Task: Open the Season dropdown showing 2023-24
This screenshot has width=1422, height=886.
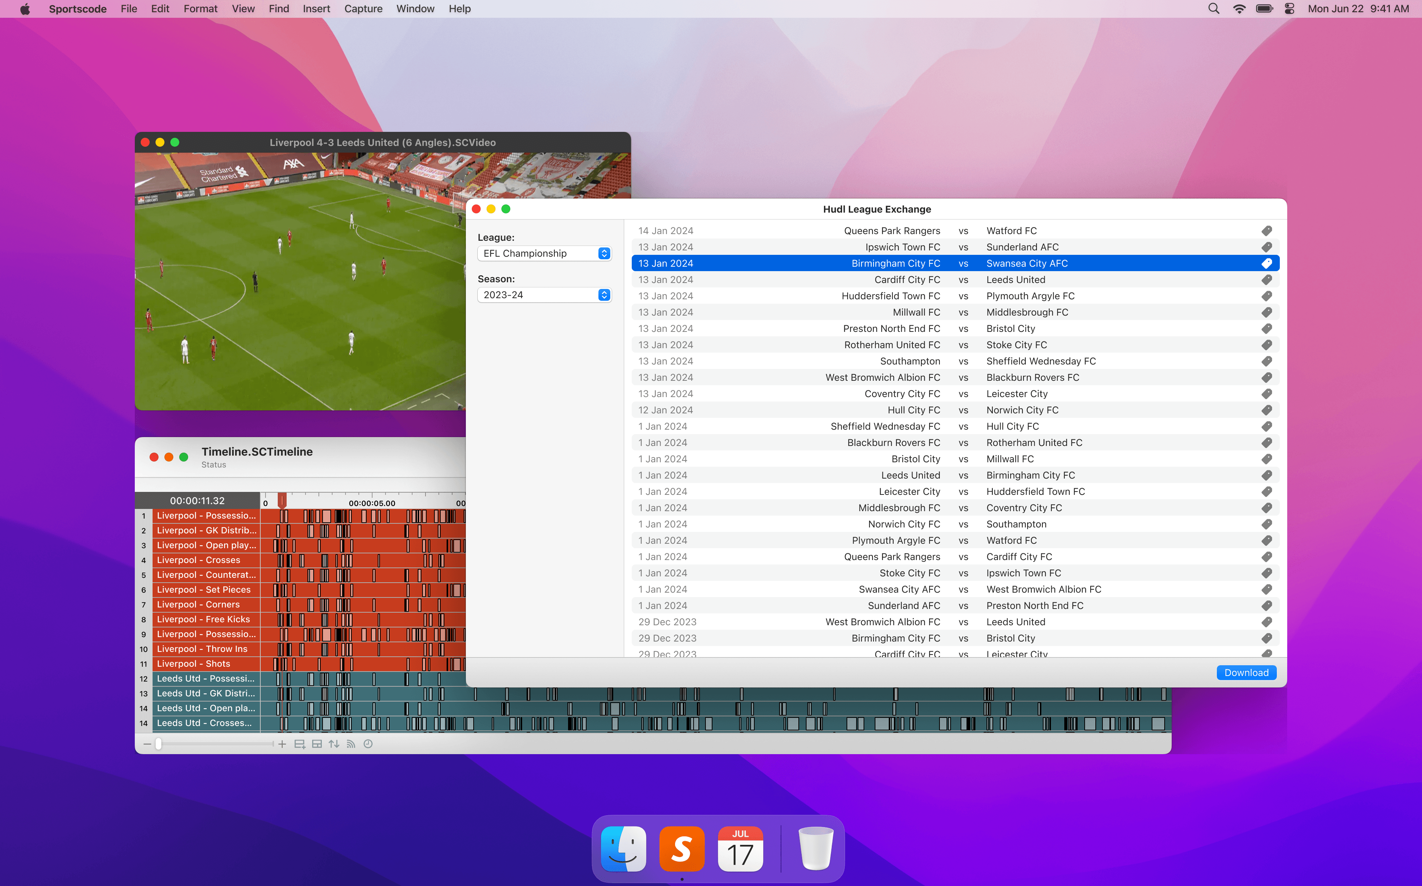Action: [544, 295]
